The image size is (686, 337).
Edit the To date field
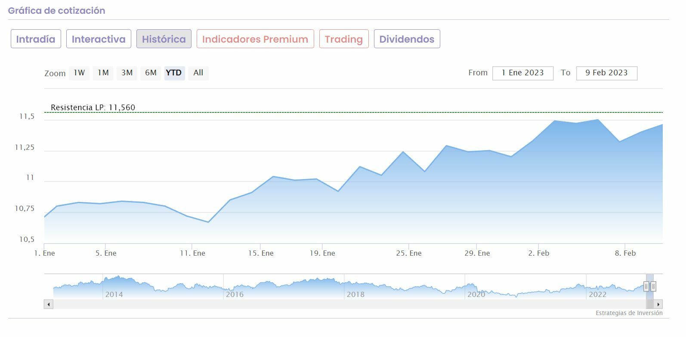tap(606, 73)
